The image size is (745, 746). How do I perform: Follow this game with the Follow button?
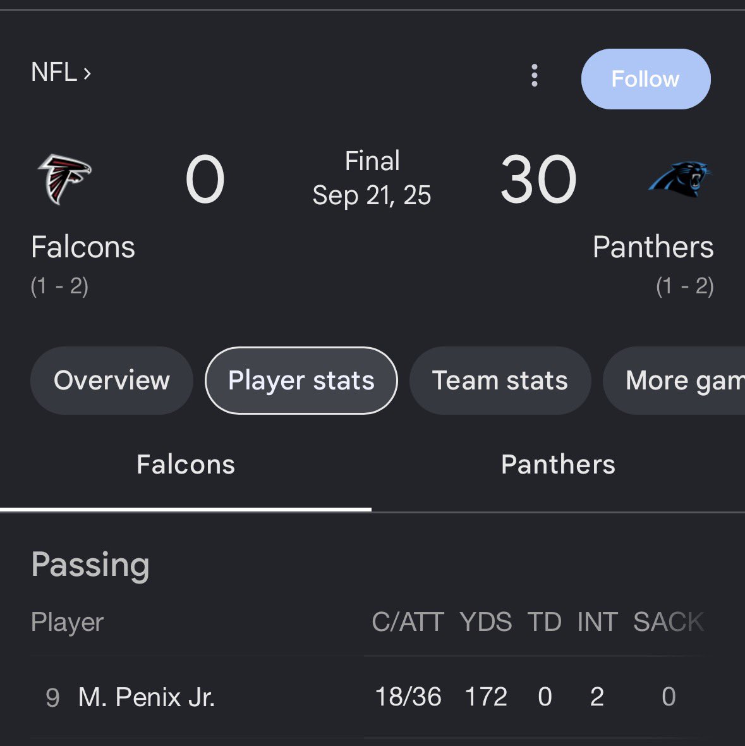(646, 79)
